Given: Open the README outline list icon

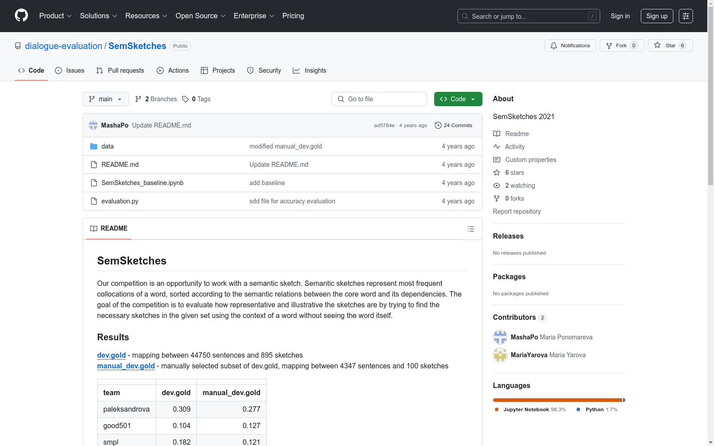Looking at the screenshot, I should coord(470,229).
